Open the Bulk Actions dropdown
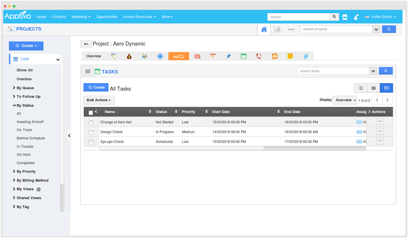Screen dimensions: 410x239 pos(99,100)
